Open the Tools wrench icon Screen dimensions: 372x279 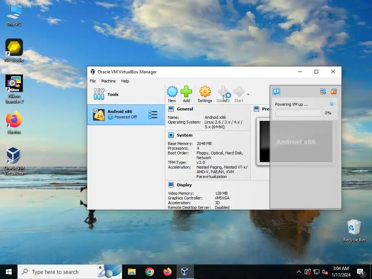99,94
